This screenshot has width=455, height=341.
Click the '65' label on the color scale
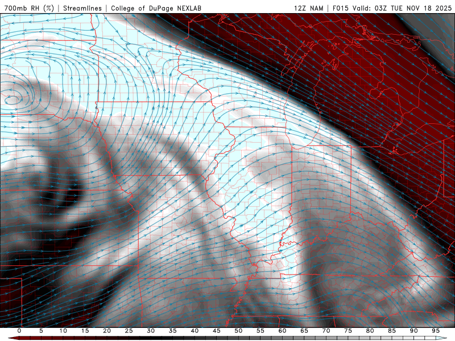[304, 331]
